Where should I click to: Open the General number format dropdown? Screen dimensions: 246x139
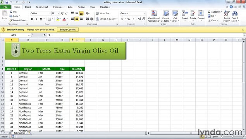pyautogui.click(x=144, y=13)
